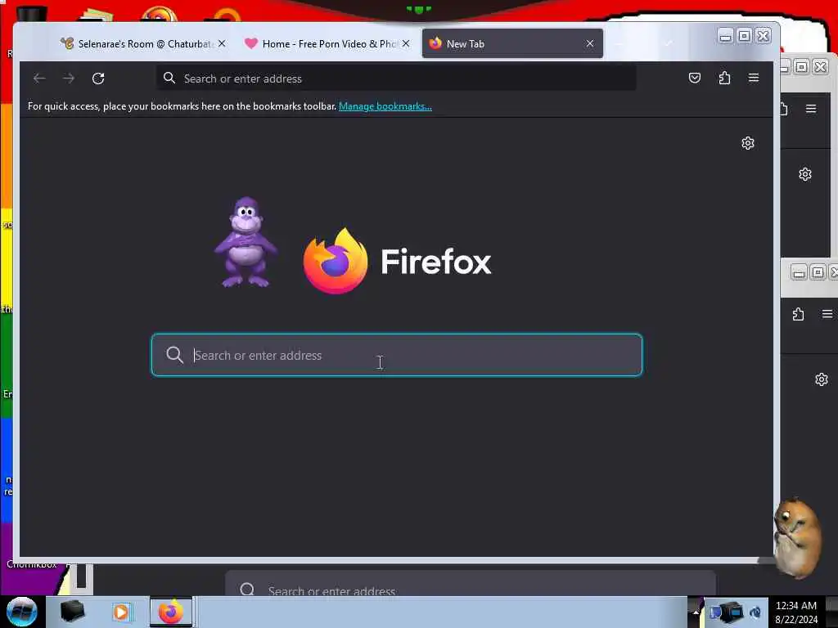
Task: Open a new tab with the plus button
Action: (619, 43)
